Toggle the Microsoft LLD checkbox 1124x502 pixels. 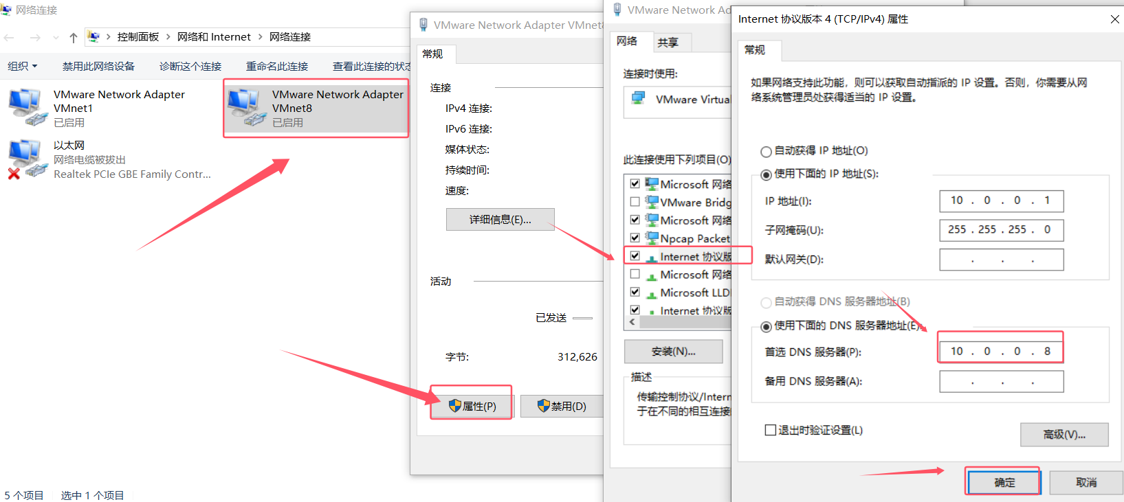tap(635, 292)
